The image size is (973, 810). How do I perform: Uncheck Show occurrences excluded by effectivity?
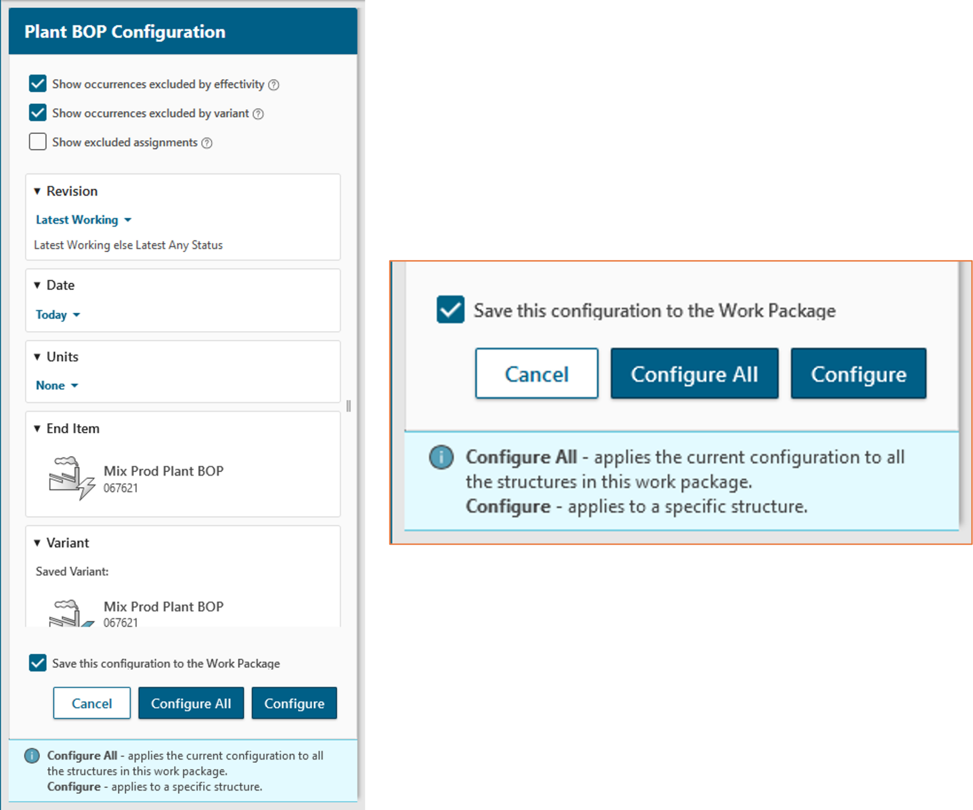click(x=37, y=84)
